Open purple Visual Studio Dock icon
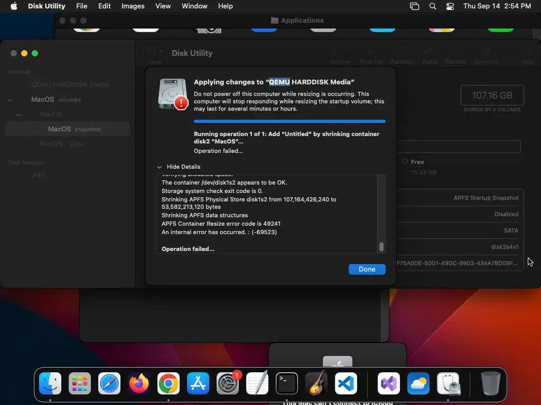This screenshot has height=405, width=541. tap(389, 383)
